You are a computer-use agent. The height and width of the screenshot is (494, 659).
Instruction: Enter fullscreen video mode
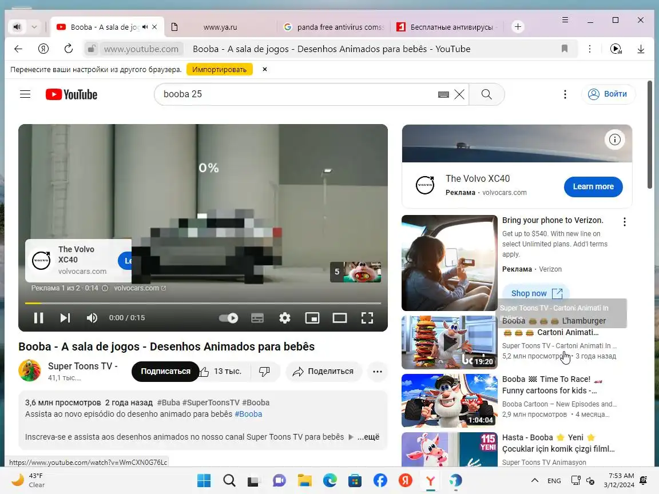coord(367,318)
